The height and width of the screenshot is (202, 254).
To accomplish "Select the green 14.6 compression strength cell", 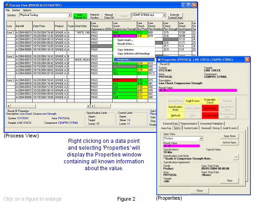I will pyautogui.click(x=125, y=32).
